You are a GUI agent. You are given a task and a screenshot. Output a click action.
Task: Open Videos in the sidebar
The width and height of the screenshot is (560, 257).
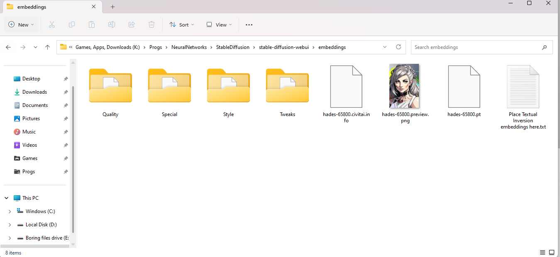[x=30, y=145]
